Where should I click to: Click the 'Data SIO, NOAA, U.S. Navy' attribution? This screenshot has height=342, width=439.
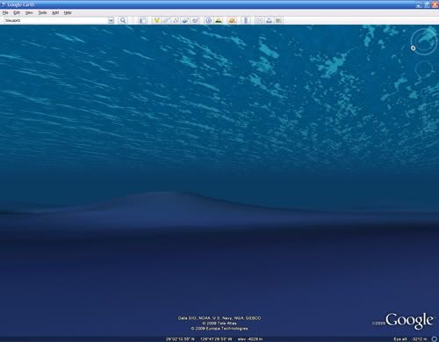(219, 318)
